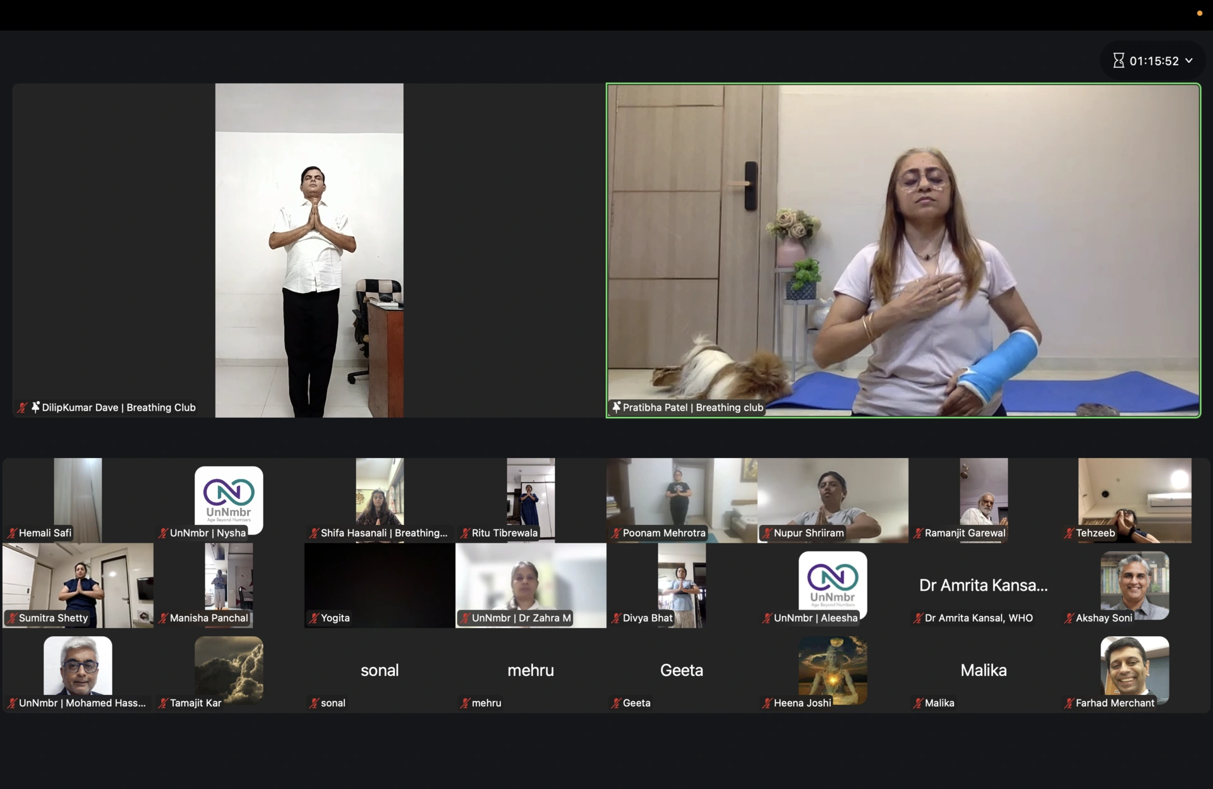
Task: Expand the meeting timer dropdown chevron
Action: tap(1189, 61)
